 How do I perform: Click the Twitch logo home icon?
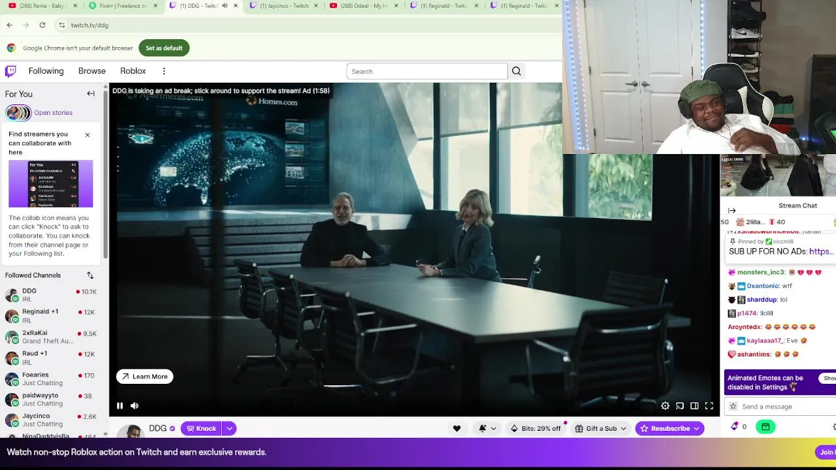[x=10, y=71]
